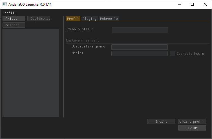Close the AndariaUO Launcher window
Viewport: 212px width, 139px height.
[x=205, y=5]
